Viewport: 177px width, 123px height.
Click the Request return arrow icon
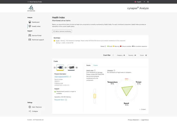66,100
